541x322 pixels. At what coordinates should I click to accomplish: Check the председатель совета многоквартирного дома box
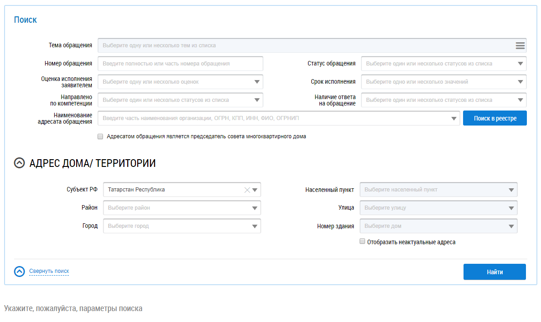point(100,136)
